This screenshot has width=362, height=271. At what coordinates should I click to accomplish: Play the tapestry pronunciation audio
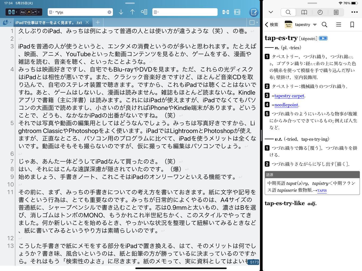pyautogui.click(x=323, y=38)
